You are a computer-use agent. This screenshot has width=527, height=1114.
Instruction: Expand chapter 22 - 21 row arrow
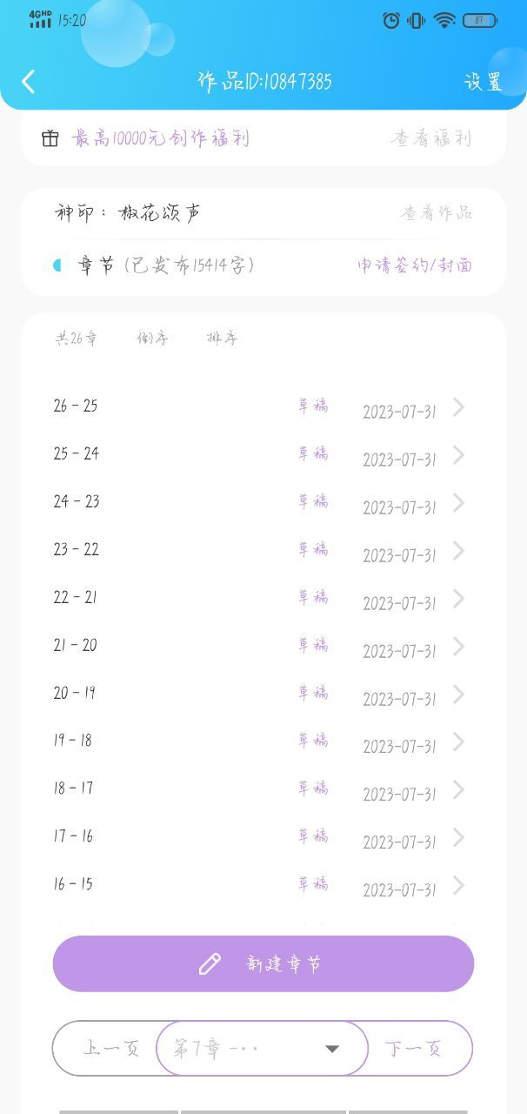[458, 599]
